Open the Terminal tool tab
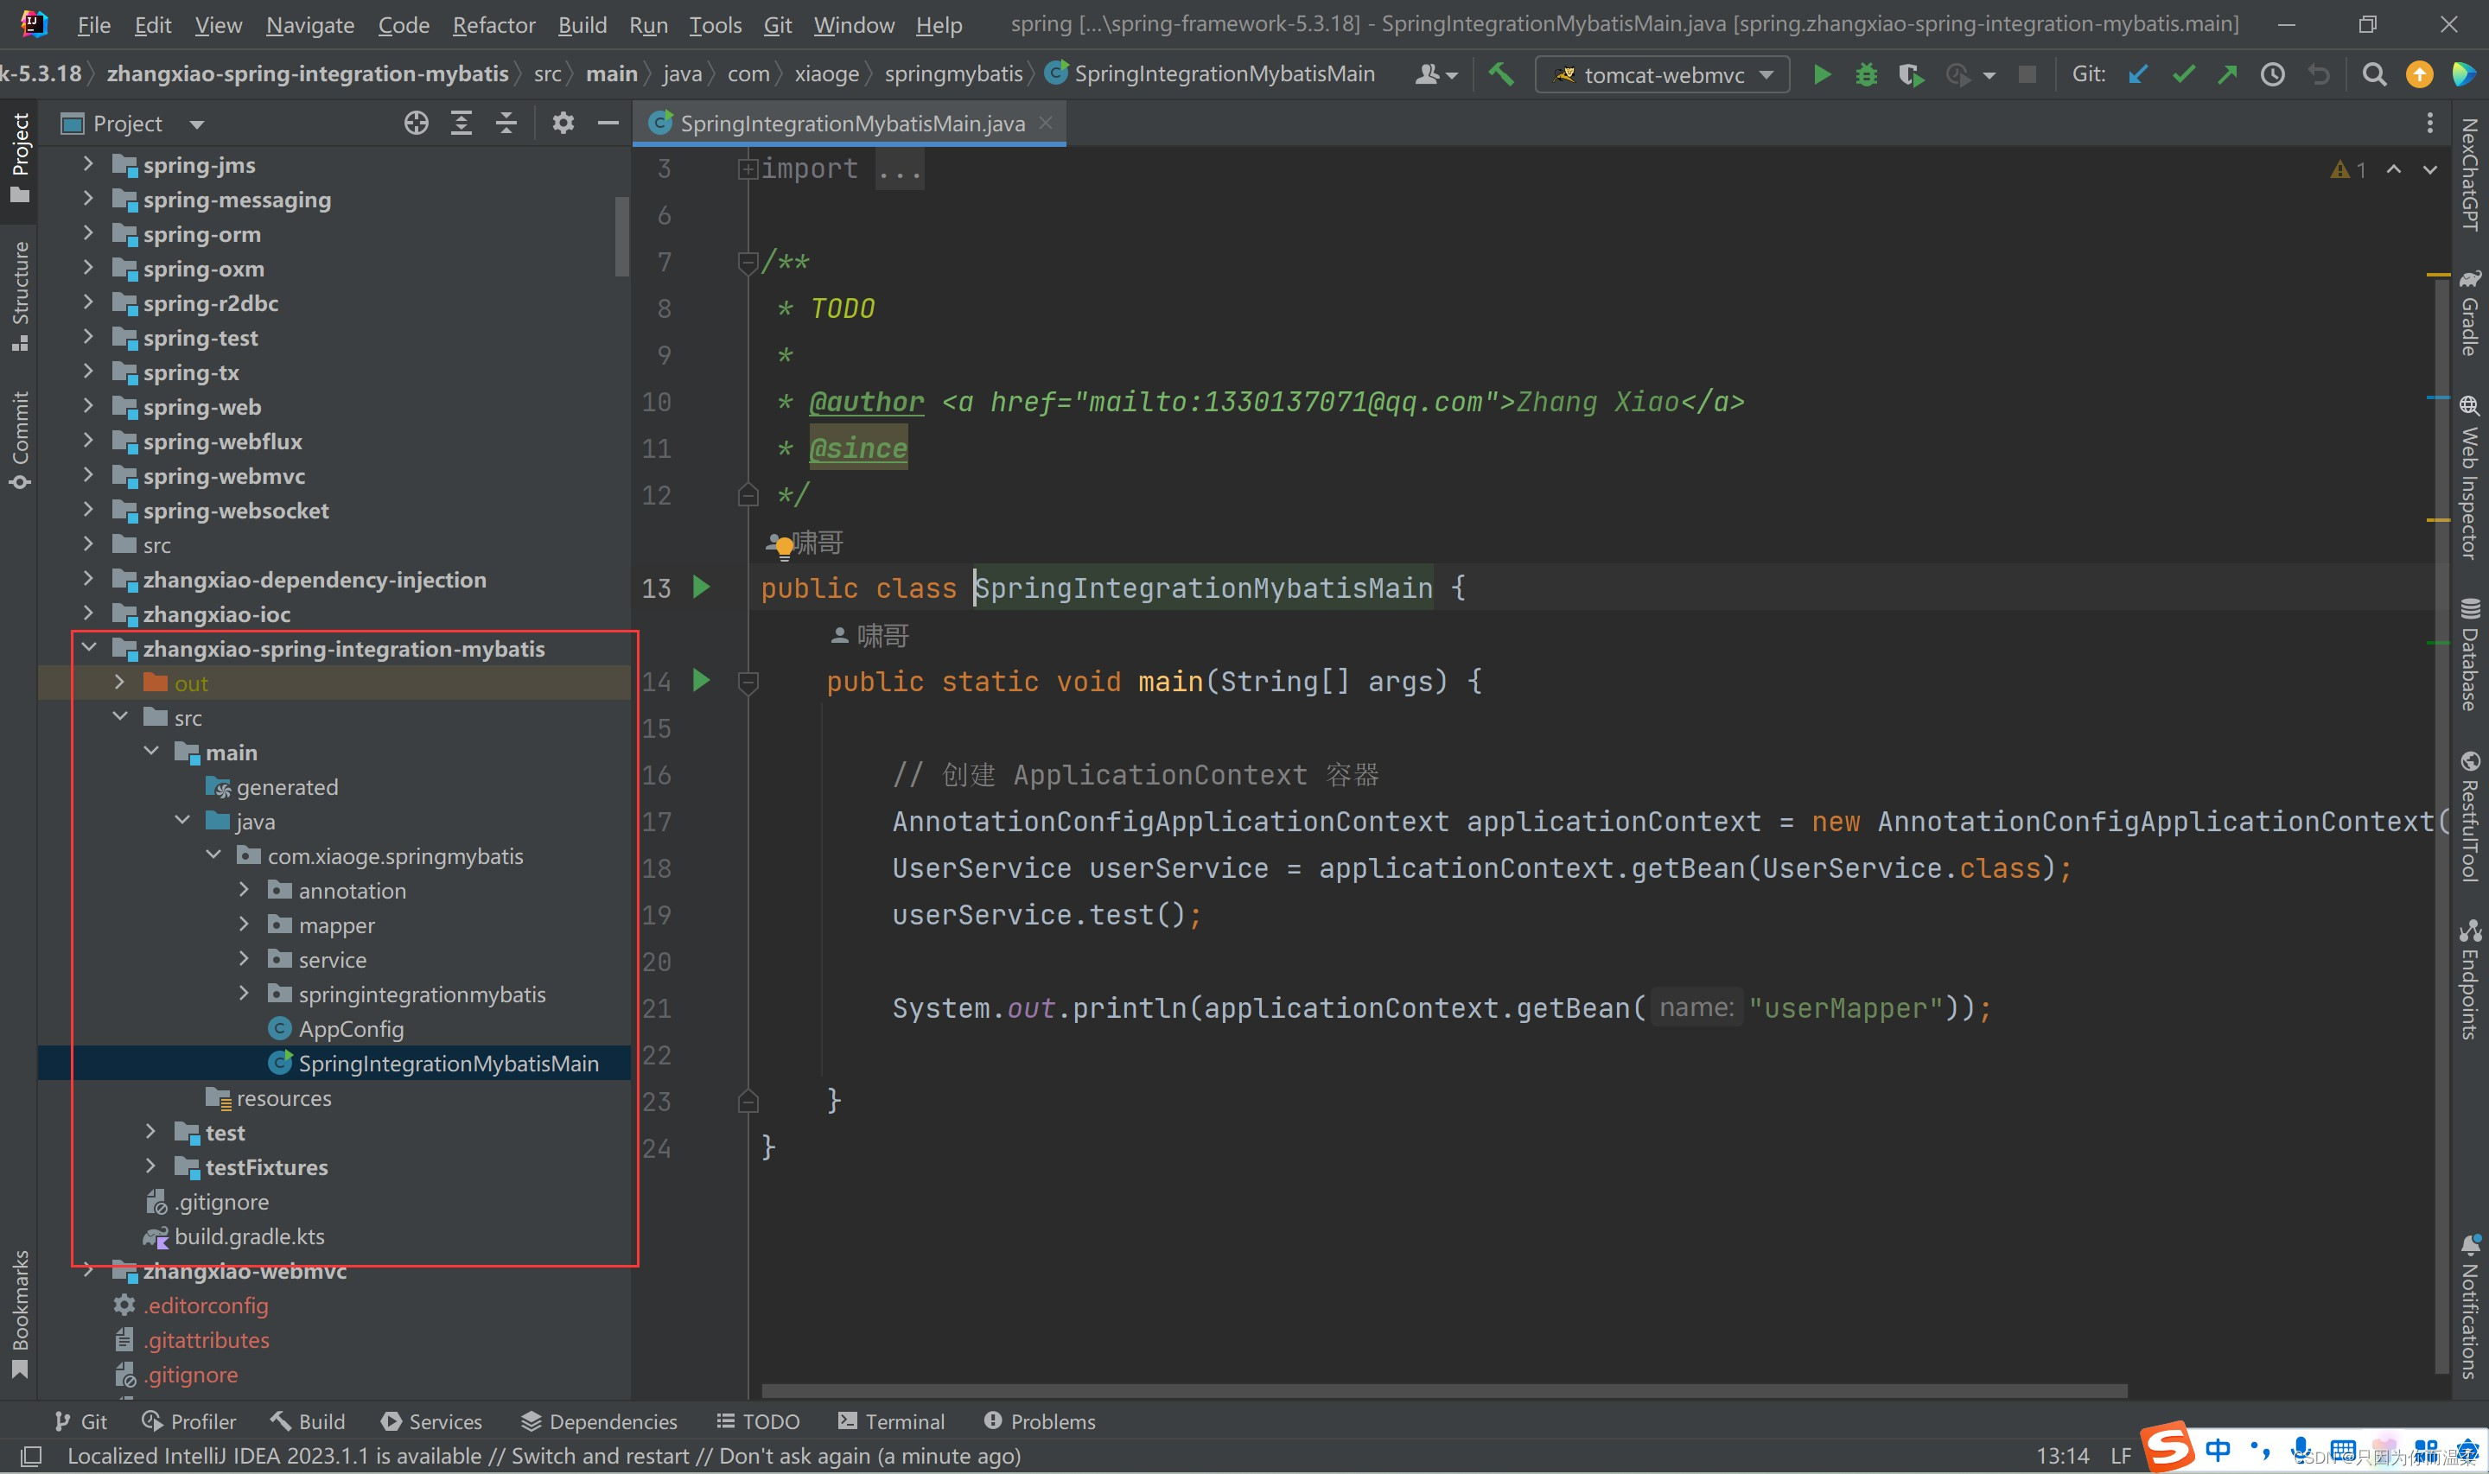2489x1474 pixels. click(x=891, y=1421)
